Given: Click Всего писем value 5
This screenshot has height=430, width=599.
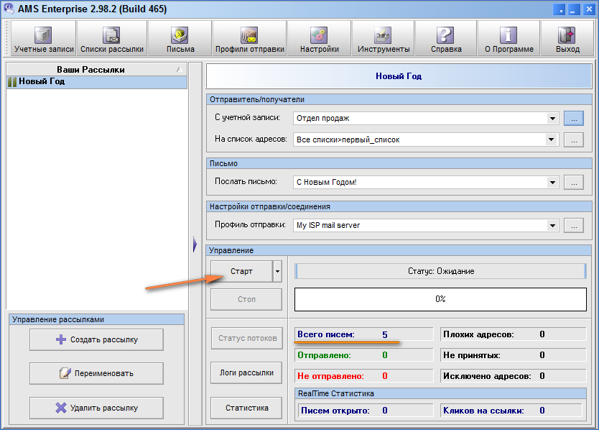Looking at the screenshot, I should point(385,335).
